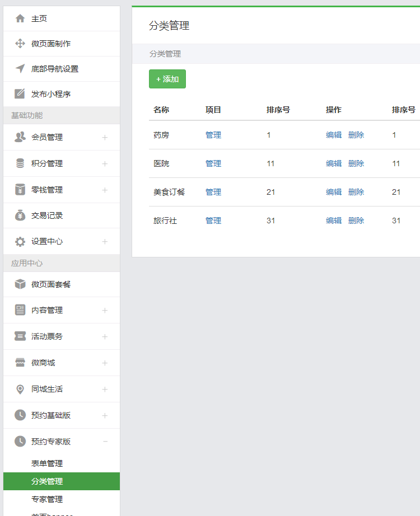Click the gear icon for 设置中心
This screenshot has height=516, width=420.
[20, 242]
